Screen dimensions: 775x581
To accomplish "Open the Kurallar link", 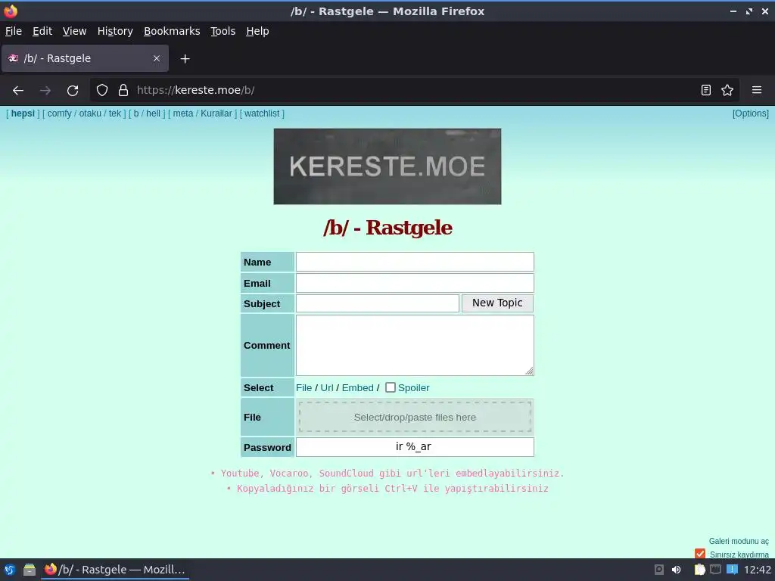I will 216,113.
